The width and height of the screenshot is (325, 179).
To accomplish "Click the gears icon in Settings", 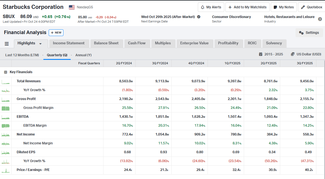I will click(301, 33).
